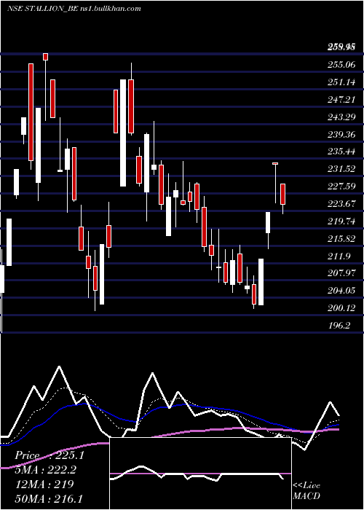Select the 227.59 price axis label
This screenshot has height=510, width=364.
click(x=341, y=187)
